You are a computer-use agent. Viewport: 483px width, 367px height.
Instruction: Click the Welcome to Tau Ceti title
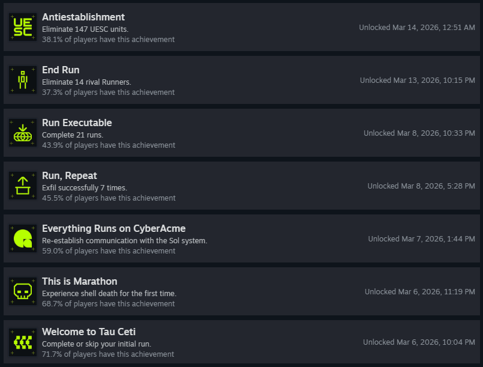(x=89, y=332)
